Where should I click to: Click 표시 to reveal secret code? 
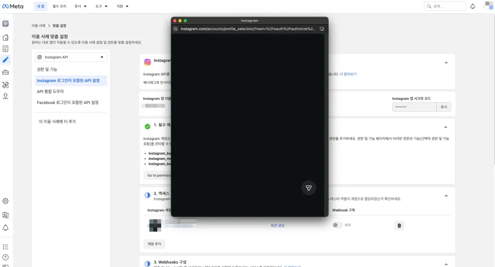pyautogui.click(x=444, y=107)
